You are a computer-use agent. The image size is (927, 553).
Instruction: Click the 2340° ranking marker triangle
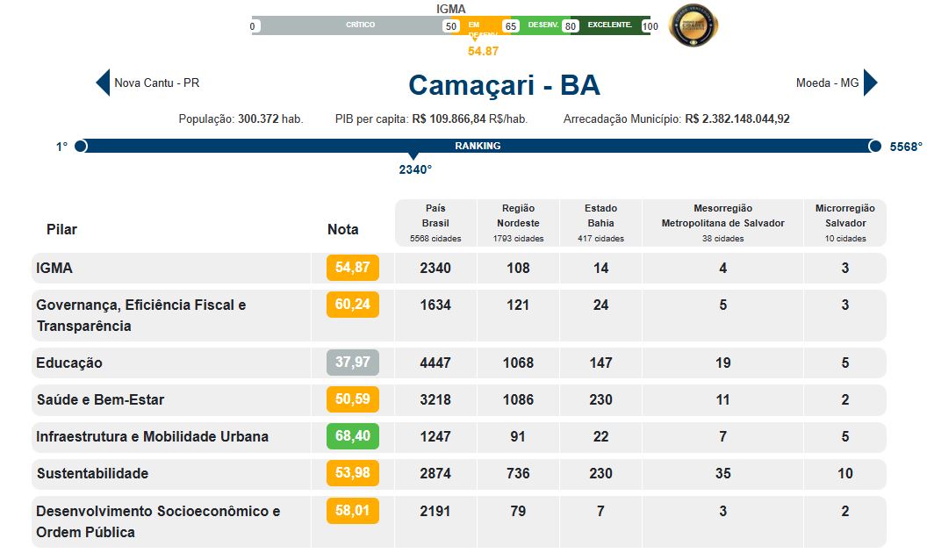(414, 156)
